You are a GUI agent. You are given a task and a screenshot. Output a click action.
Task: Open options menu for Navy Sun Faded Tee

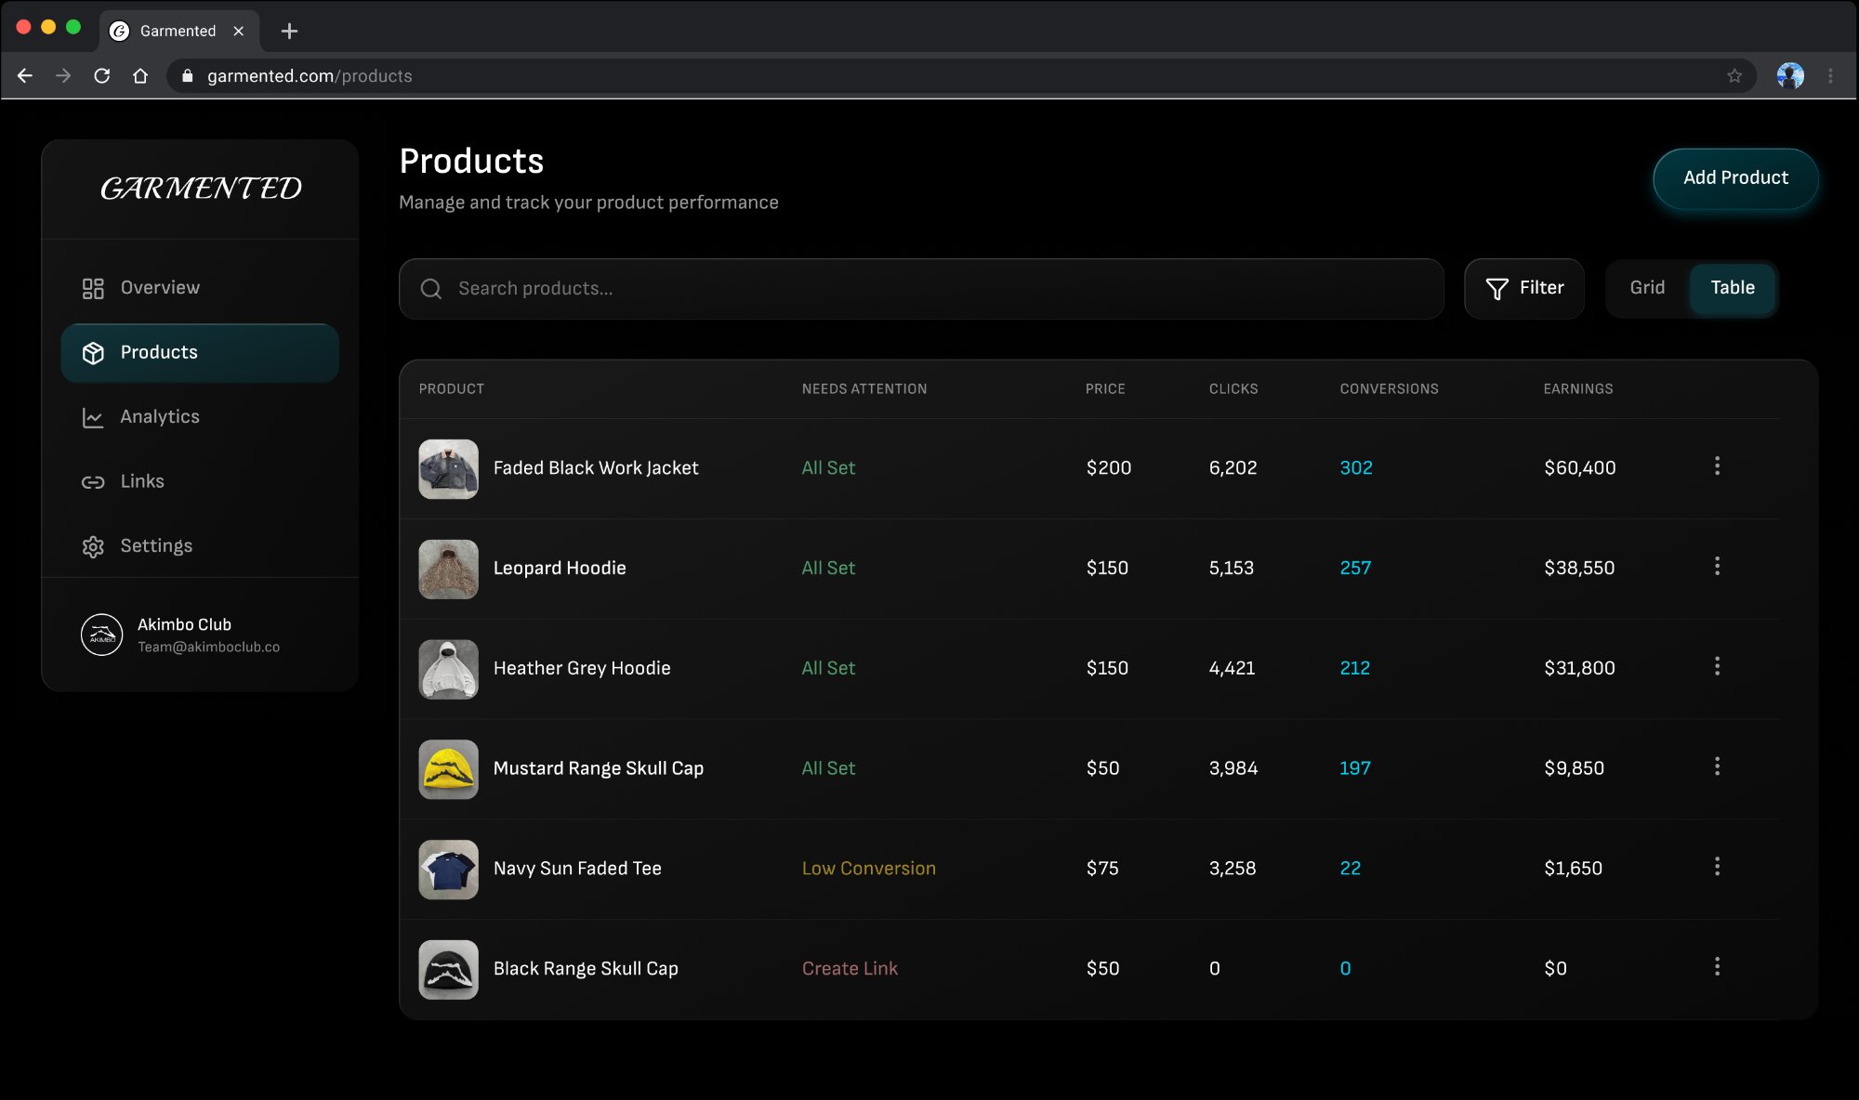[x=1718, y=868]
